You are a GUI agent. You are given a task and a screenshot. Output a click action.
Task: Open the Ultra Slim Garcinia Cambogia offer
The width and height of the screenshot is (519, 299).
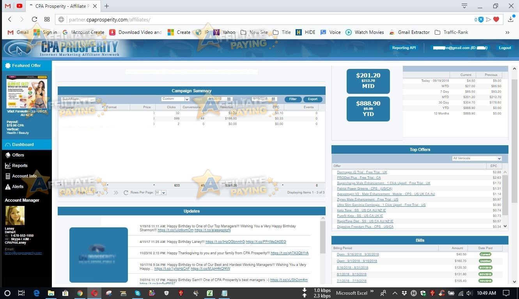pos(381,205)
